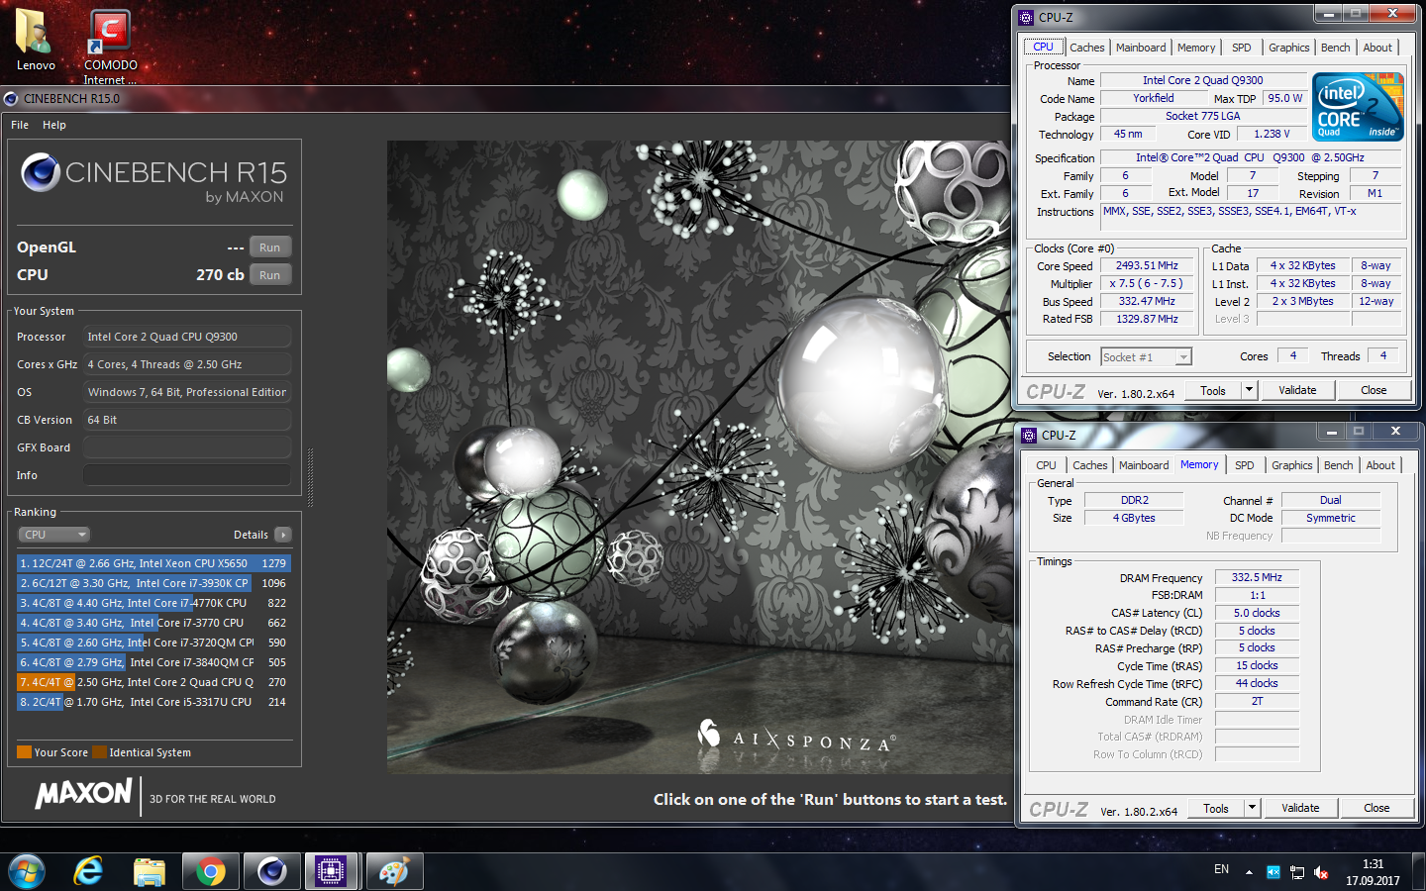Select the Core 2 Quad ranking row
The height and width of the screenshot is (891, 1426).
point(153,682)
